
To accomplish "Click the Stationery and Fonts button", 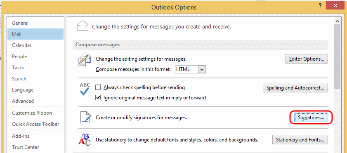I will click(x=300, y=140).
